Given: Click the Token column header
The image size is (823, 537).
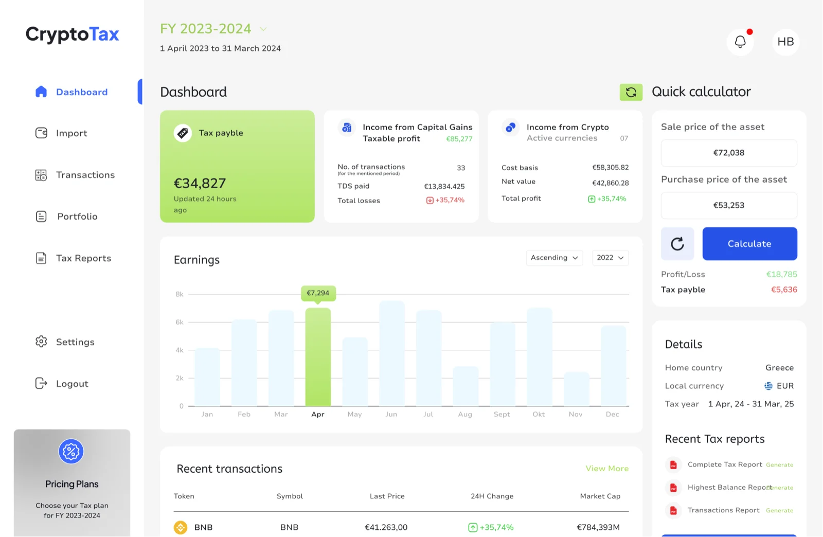Looking at the screenshot, I should click(184, 496).
